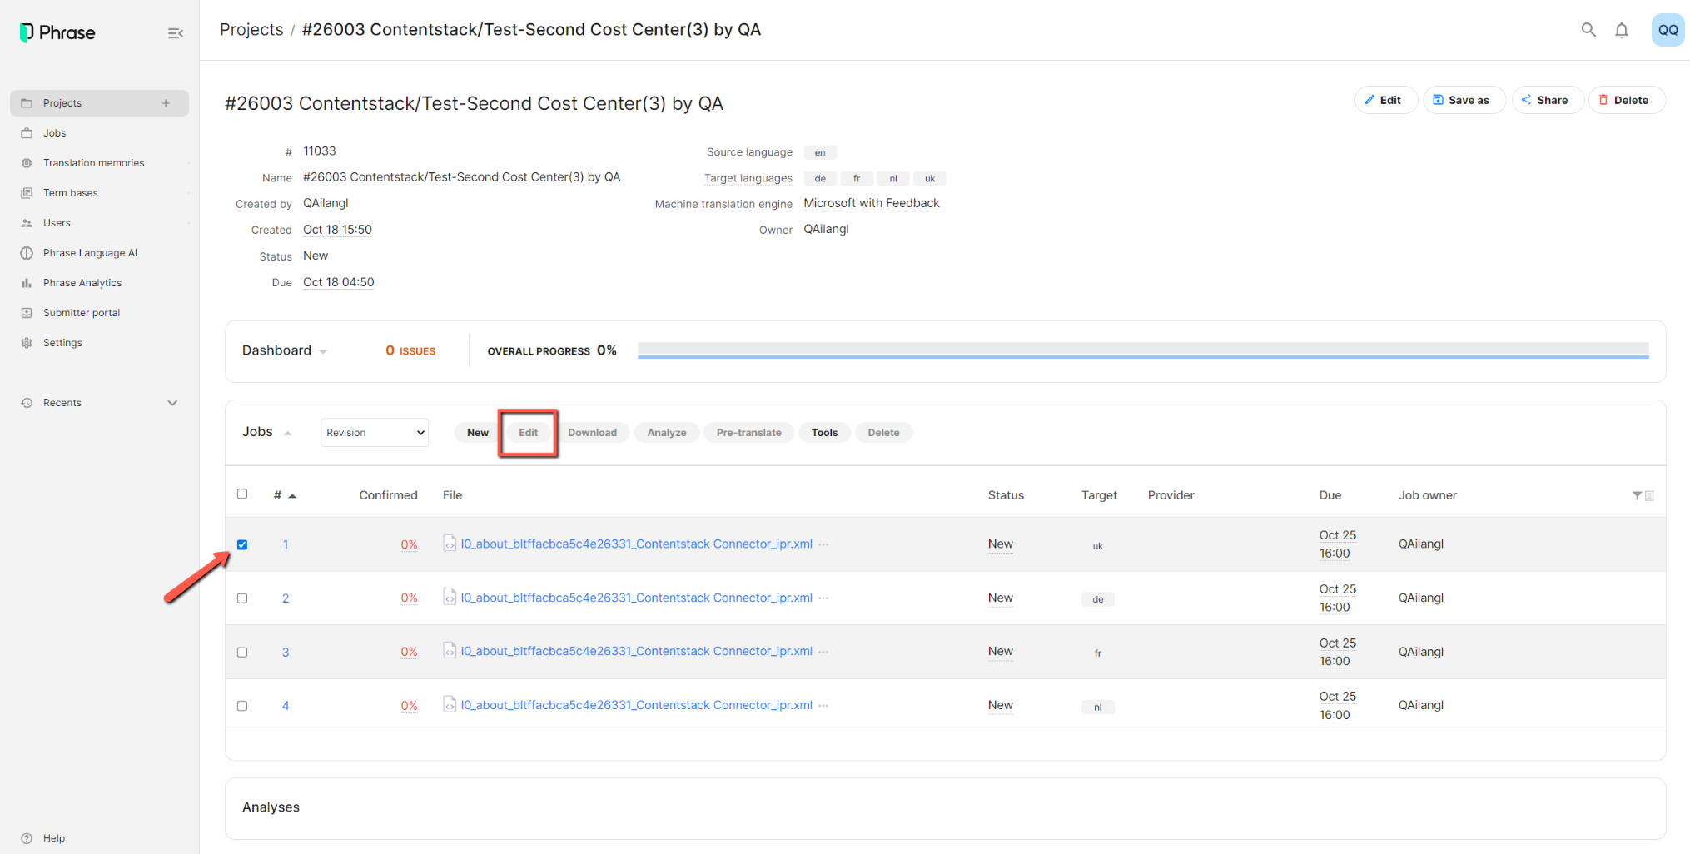Image resolution: width=1690 pixels, height=854 pixels.
Task: Uncheck the job 1 checkbox
Action: click(242, 544)
